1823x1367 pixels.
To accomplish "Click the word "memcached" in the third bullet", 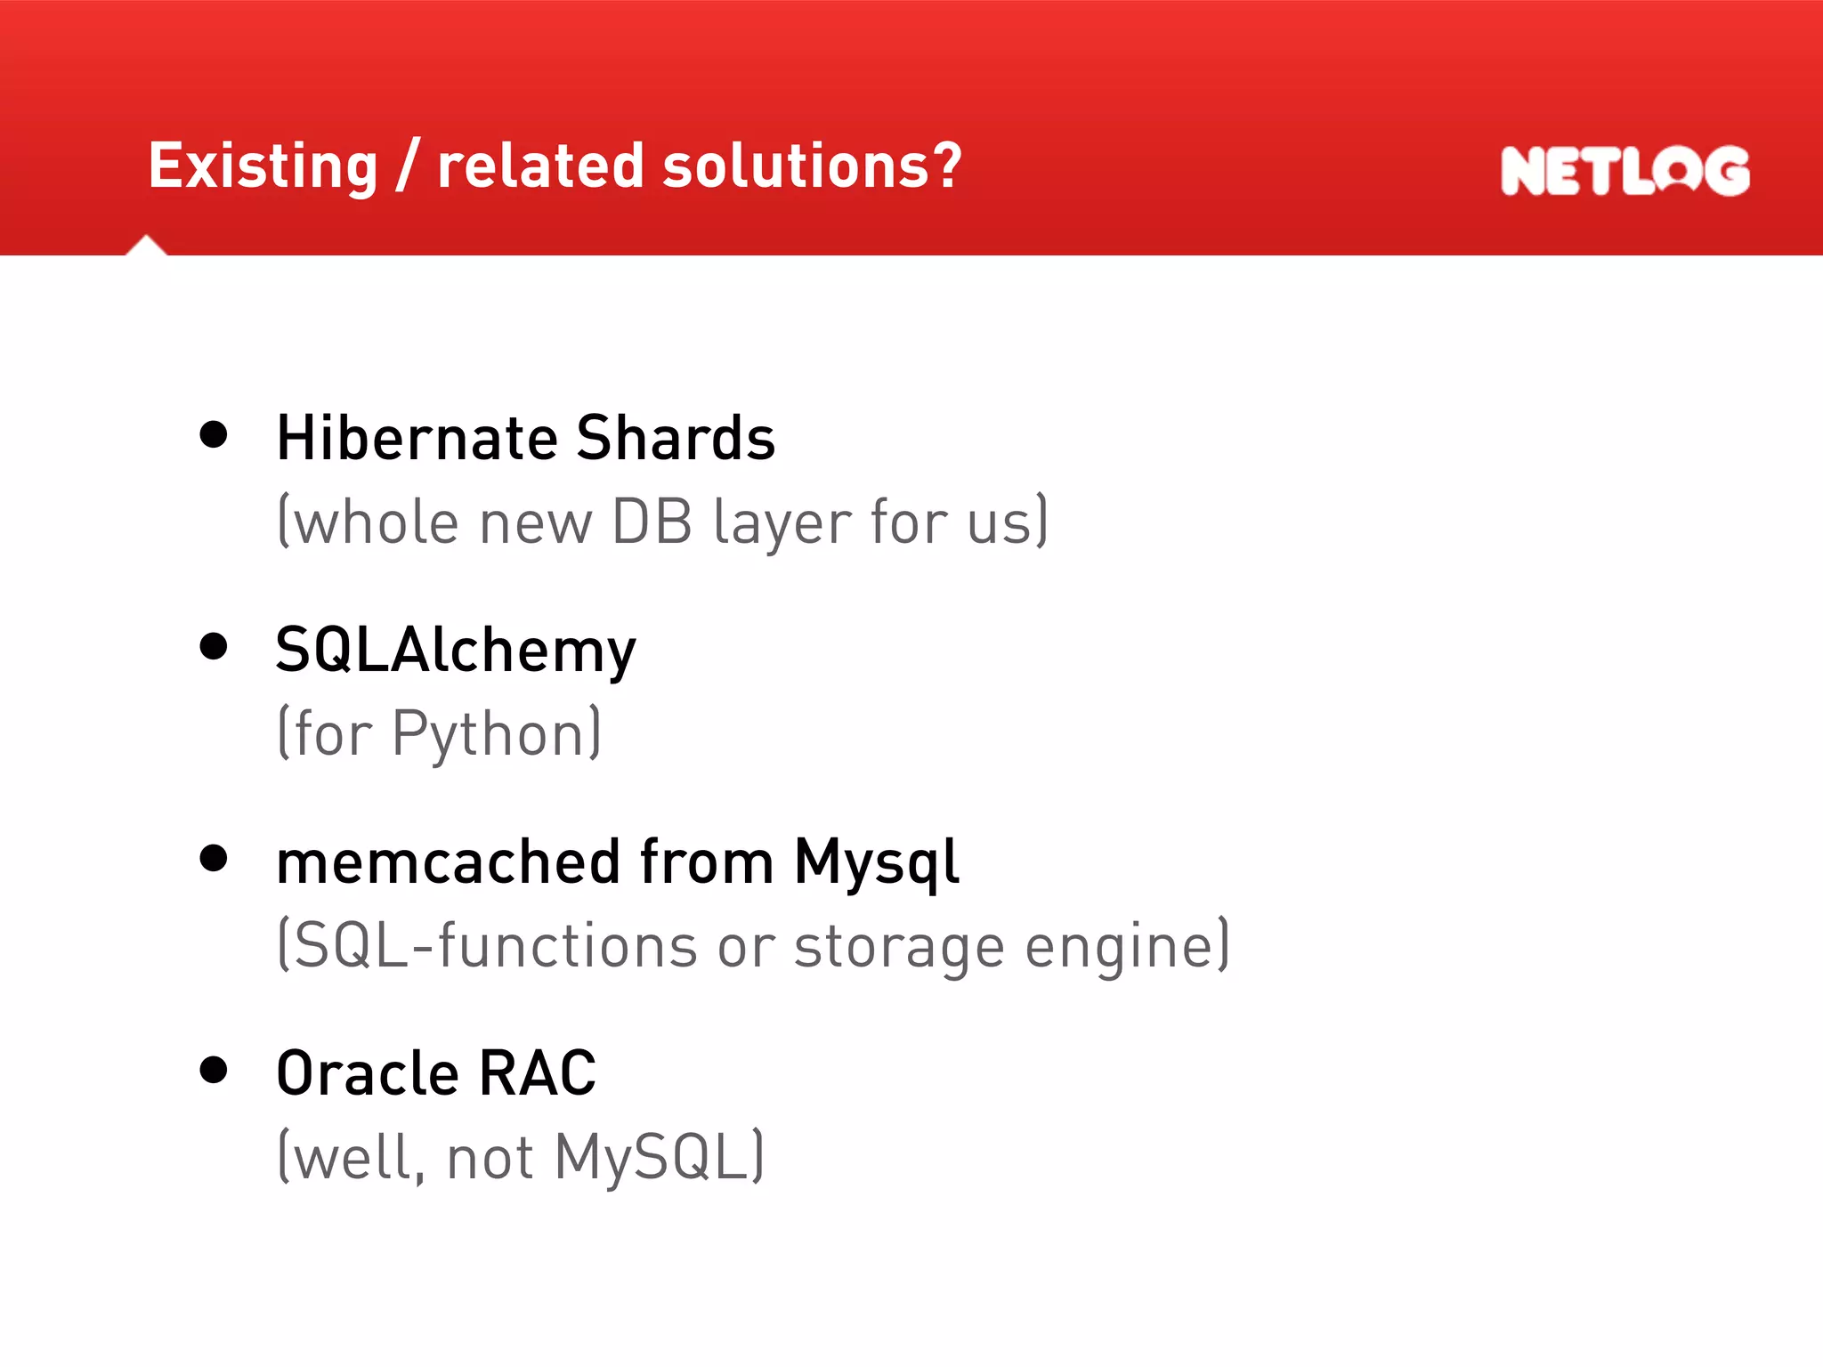I will click(448, 861).
